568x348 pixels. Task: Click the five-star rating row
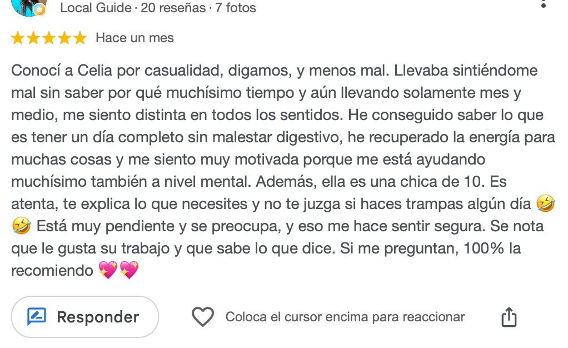(x=49, y=38)
